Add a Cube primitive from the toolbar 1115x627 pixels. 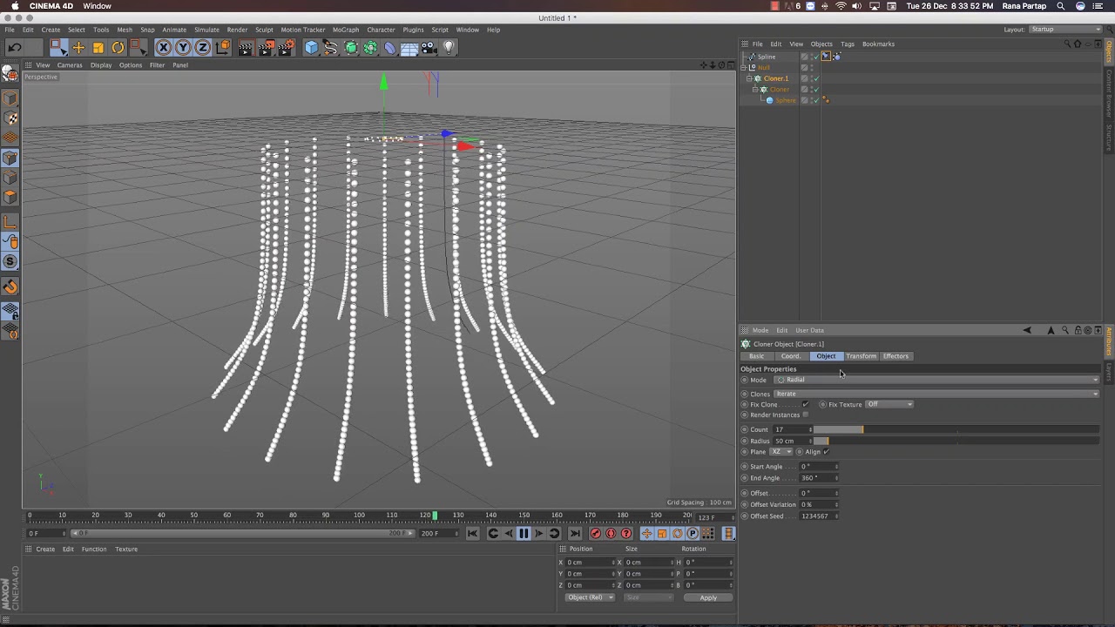click(x=311, y=48)
